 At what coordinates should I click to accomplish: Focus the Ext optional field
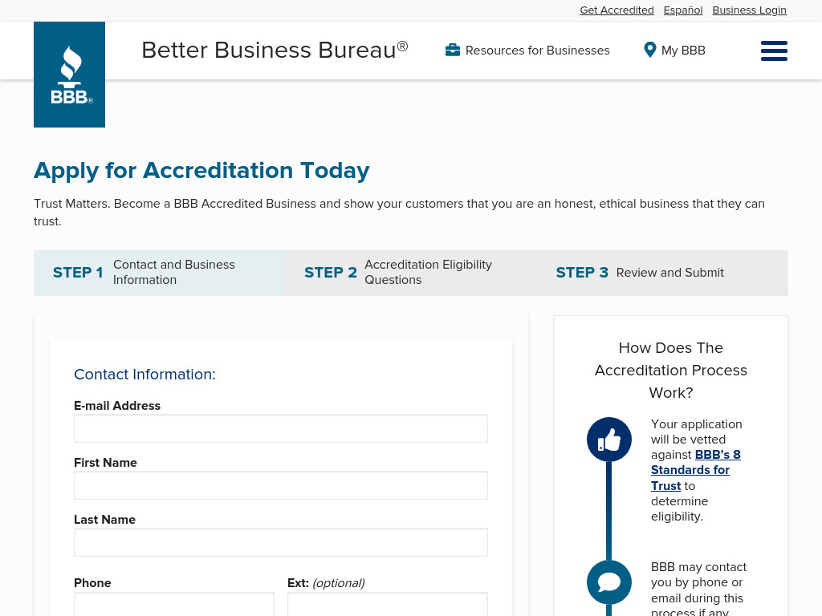(x=388, y=605)
